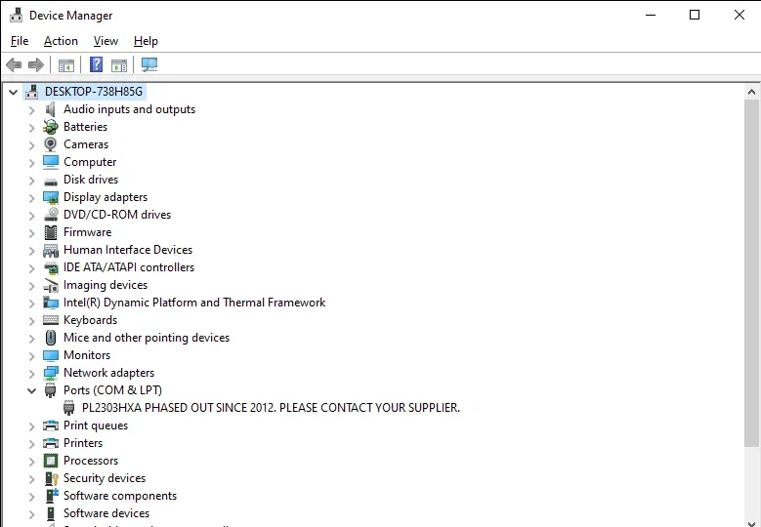
Task: Maximize the Device Manager window
Action: click(x=695, y=15)
